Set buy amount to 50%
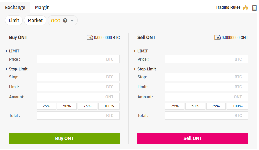 [x=67, y=106]
